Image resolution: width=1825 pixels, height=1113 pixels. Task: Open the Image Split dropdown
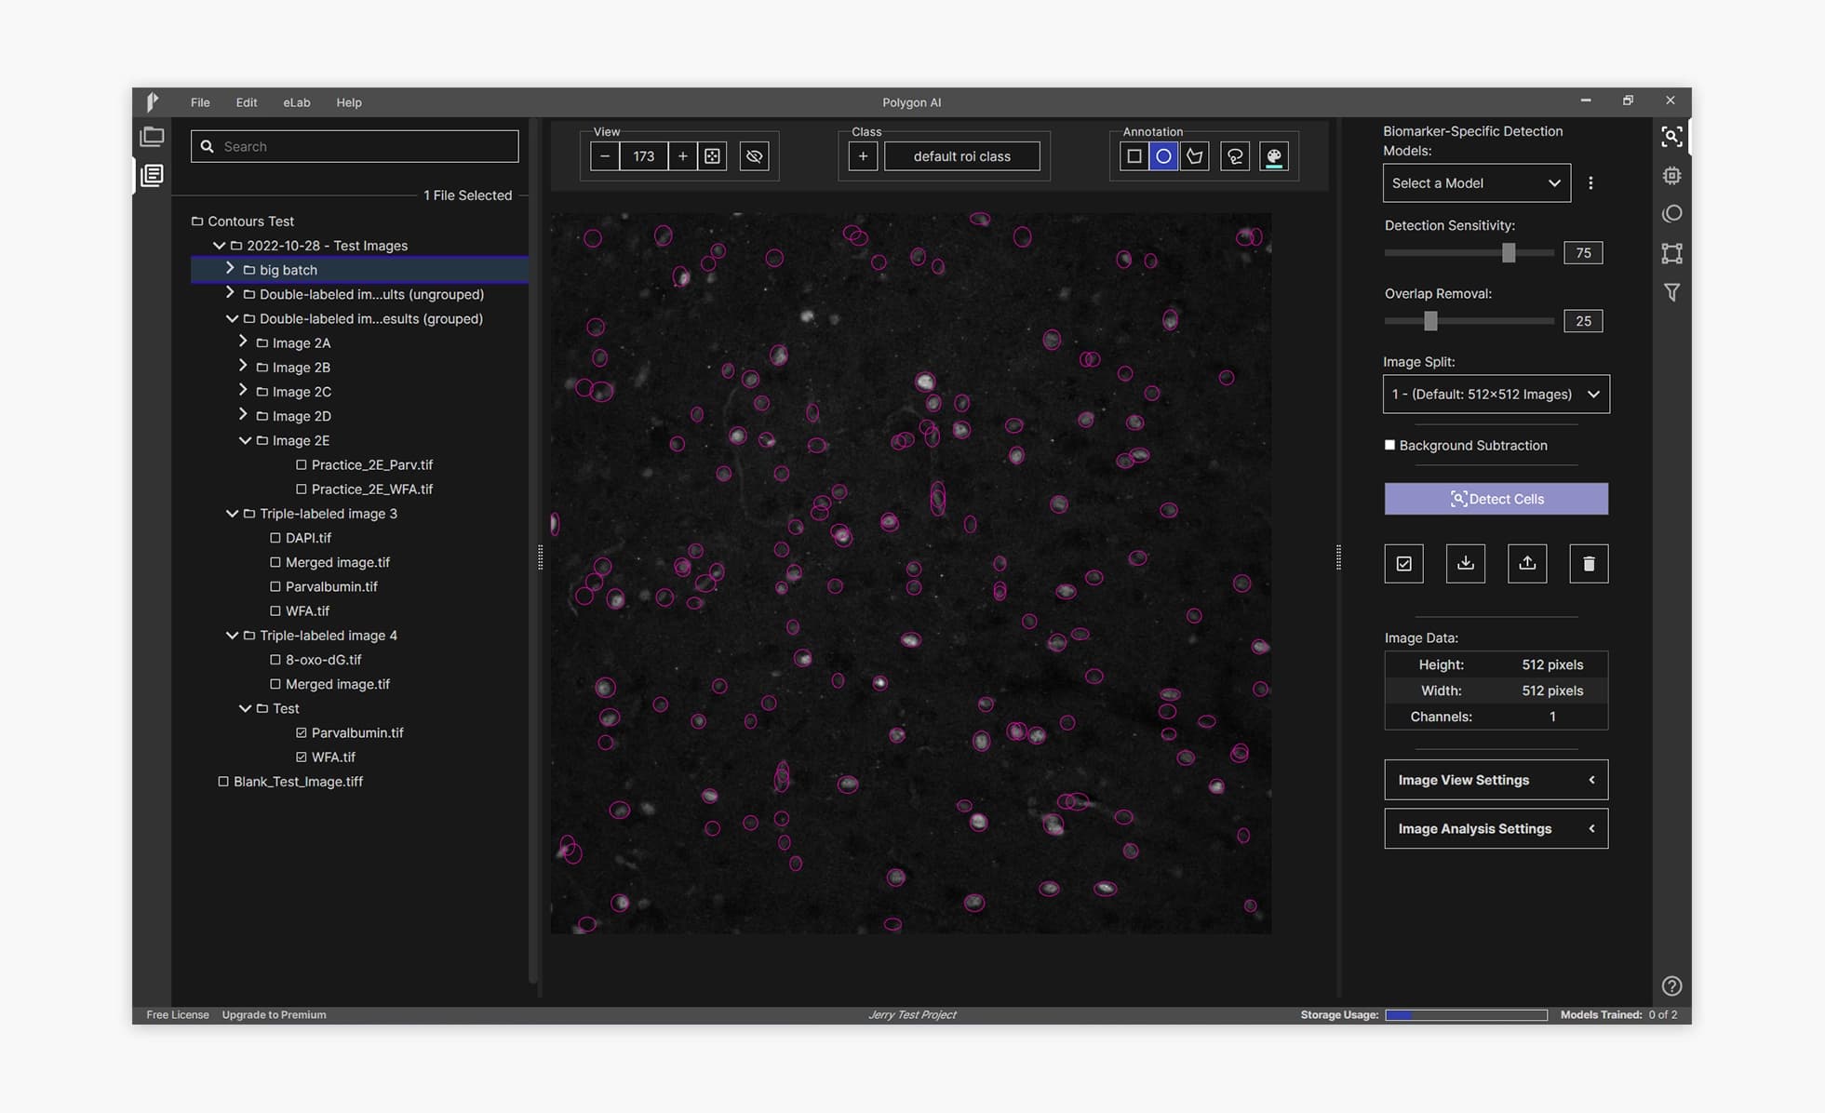(1496, 395)
